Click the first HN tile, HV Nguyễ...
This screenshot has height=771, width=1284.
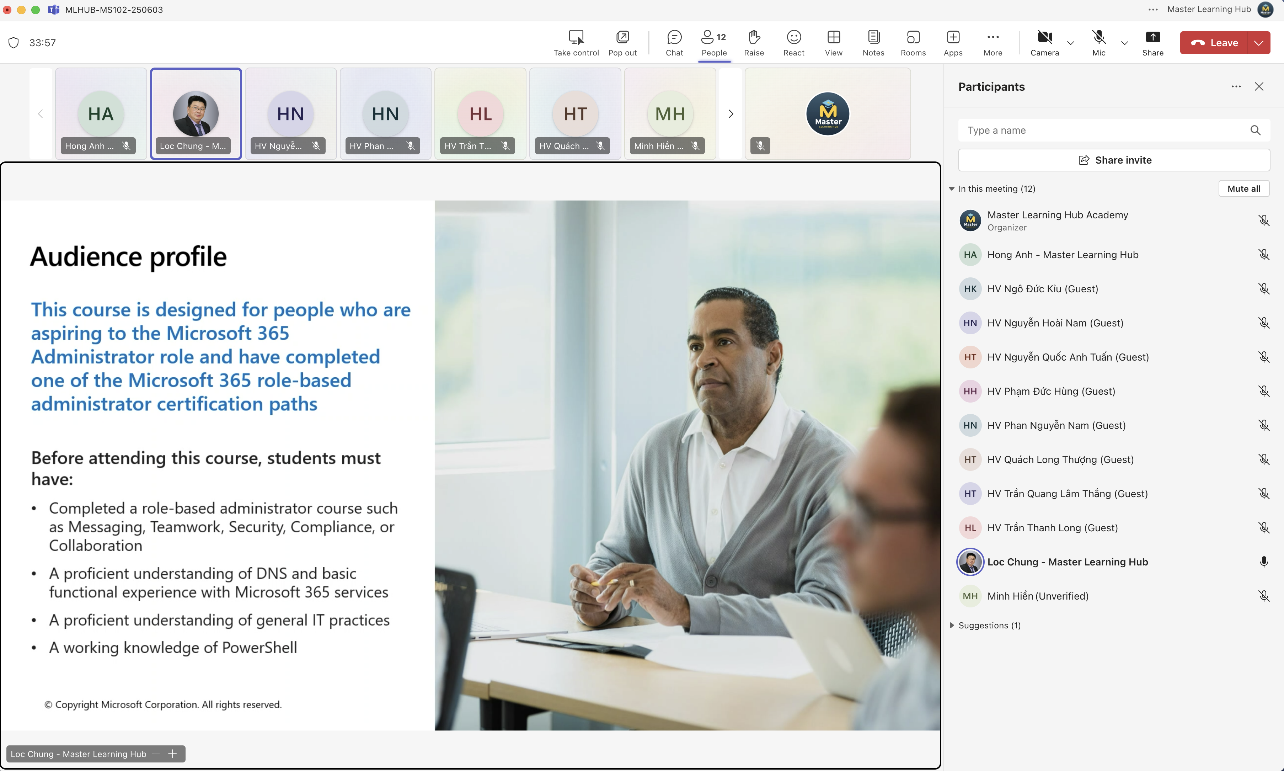point(290,114)
